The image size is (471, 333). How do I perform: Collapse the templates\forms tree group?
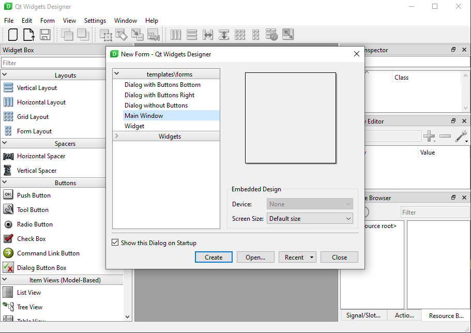117,73
